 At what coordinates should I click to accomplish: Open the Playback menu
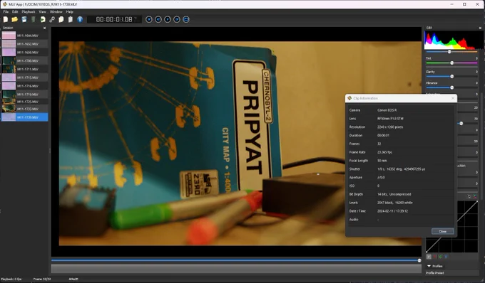[29, 11]
